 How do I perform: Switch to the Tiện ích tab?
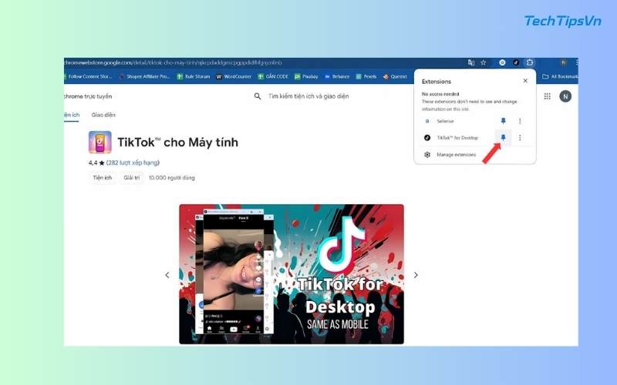pyautogui.click(x=72, y=115)
